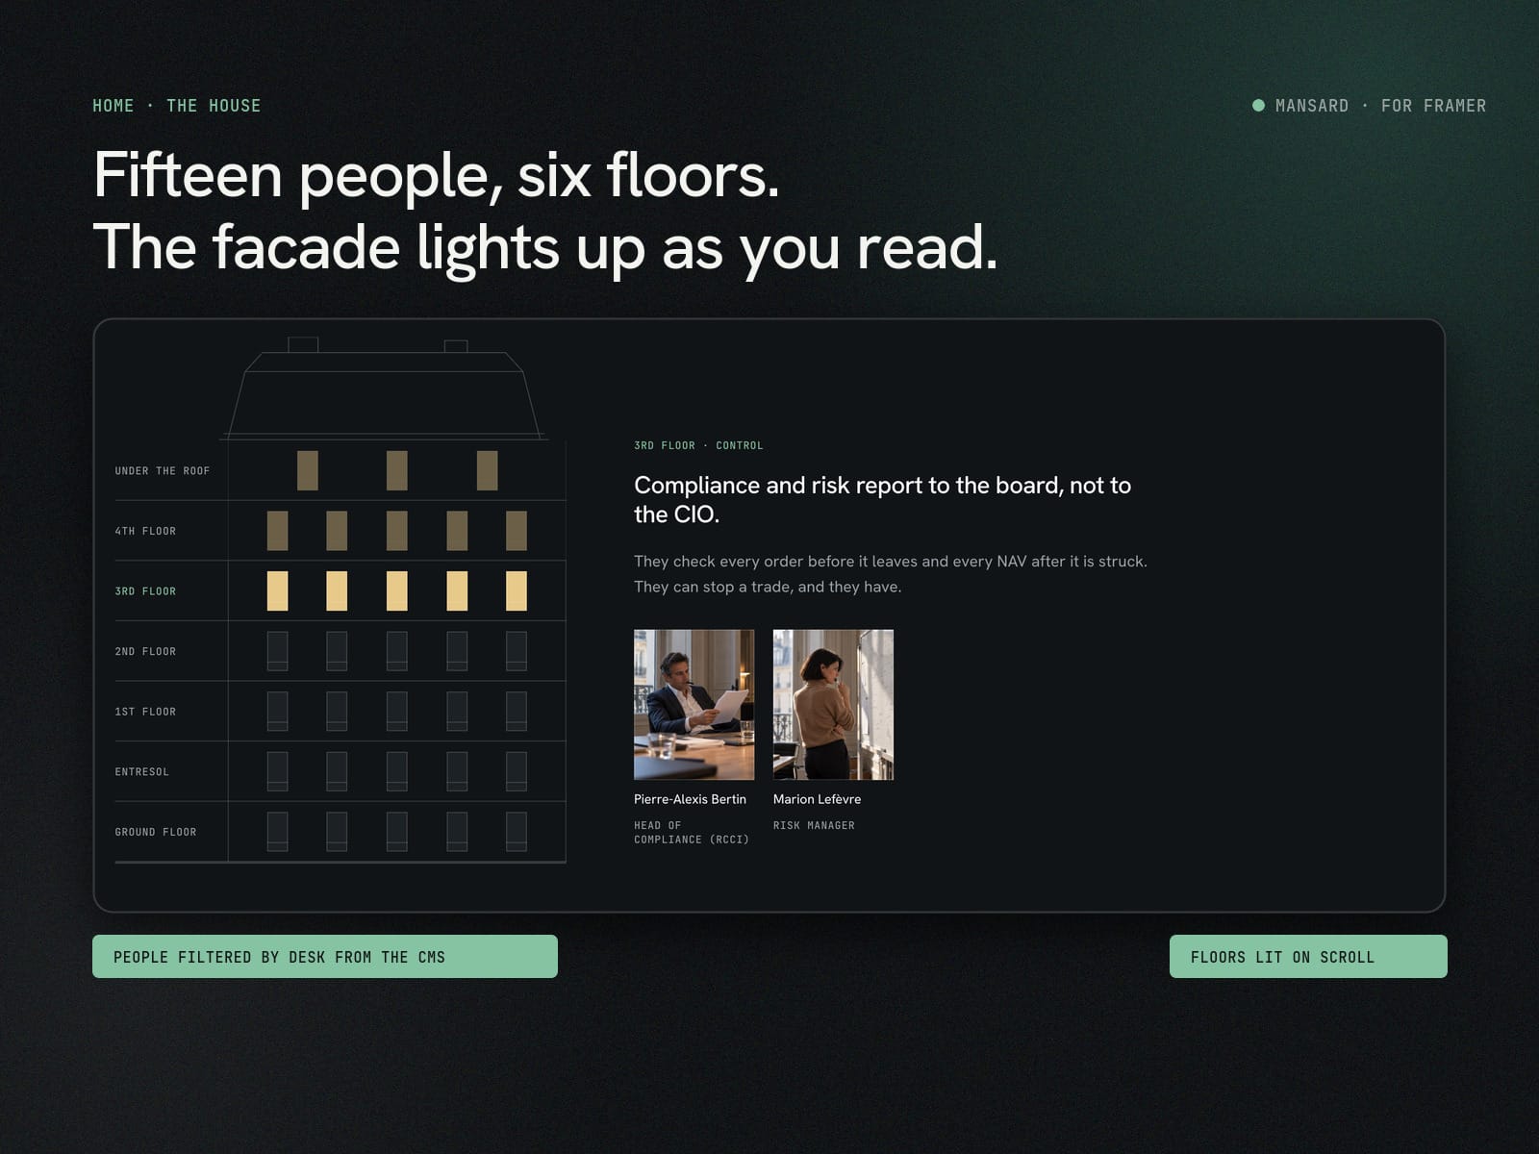Screen dimensions: 1539x1154
Task: Click the rightmost dark 2nd floor window
Action: pos(516,651)
